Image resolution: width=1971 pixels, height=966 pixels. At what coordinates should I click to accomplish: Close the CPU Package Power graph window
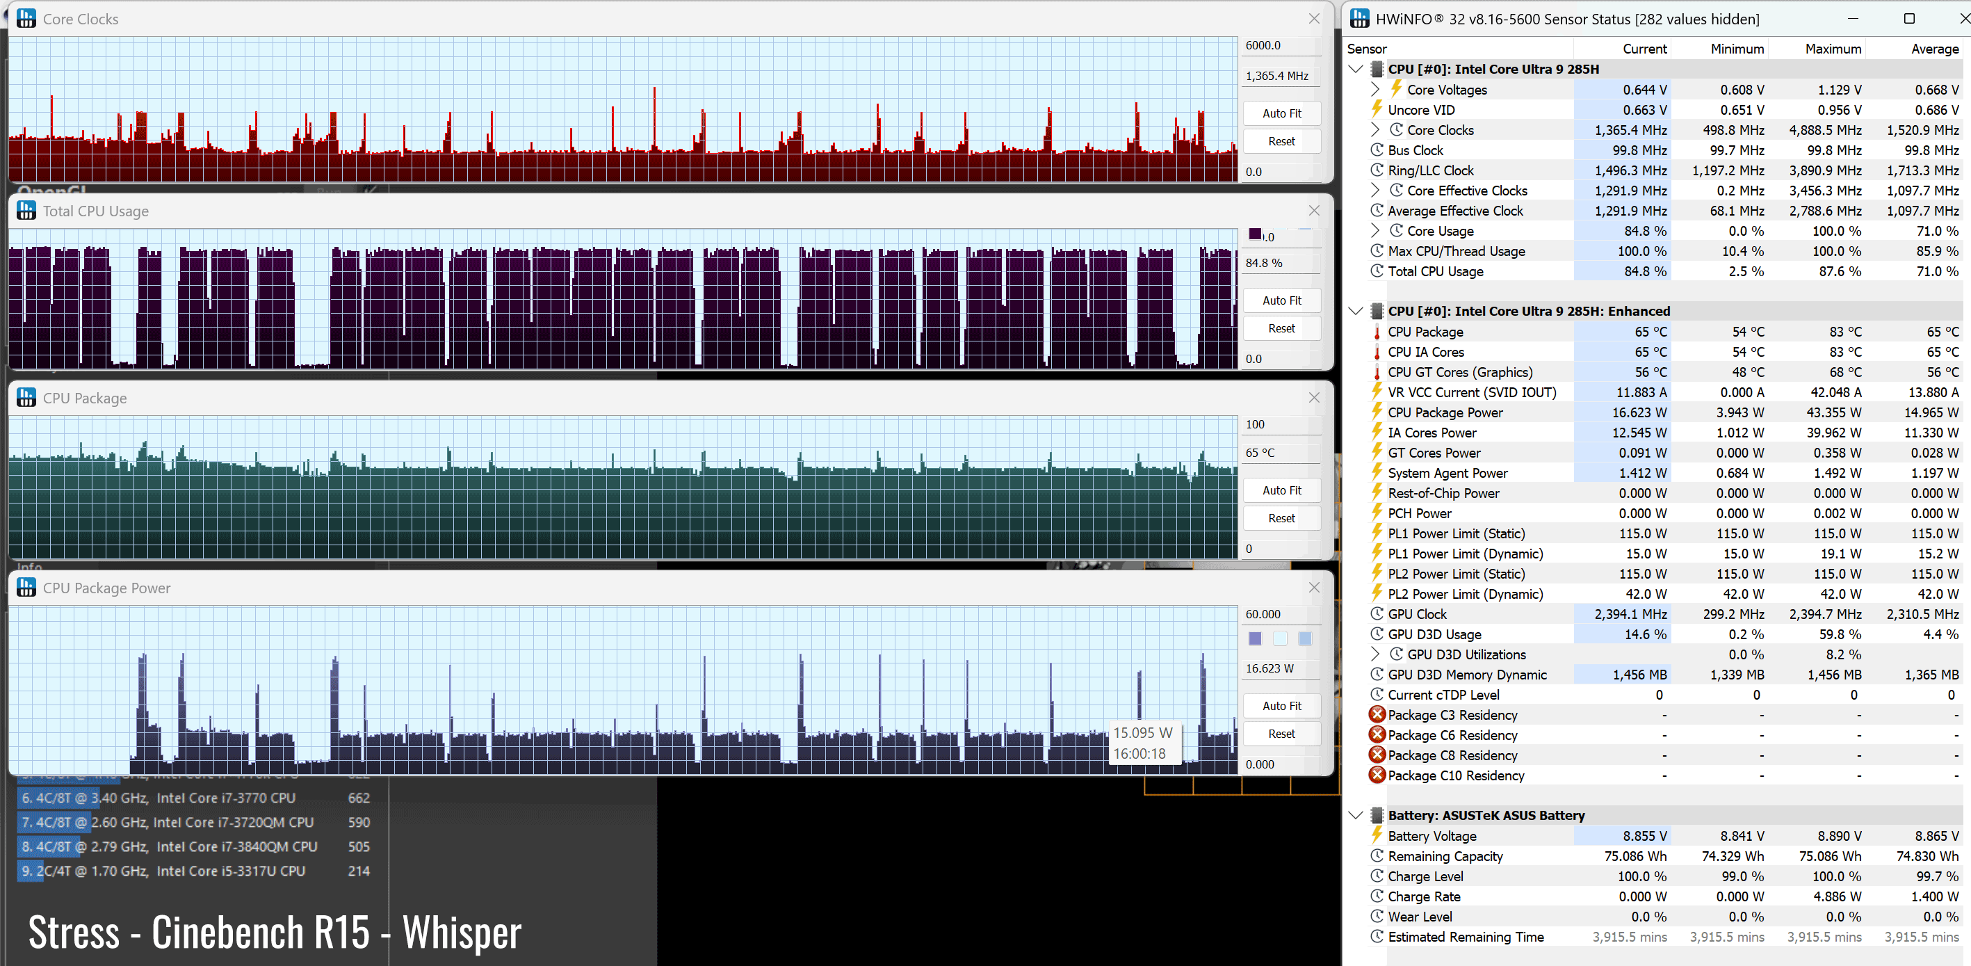[1314, 587]
